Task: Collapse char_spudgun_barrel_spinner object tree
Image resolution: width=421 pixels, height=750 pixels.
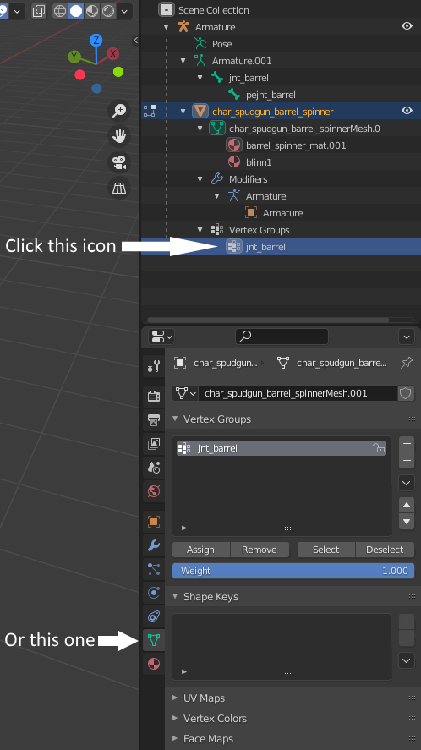Action: [x=183, y=112]
